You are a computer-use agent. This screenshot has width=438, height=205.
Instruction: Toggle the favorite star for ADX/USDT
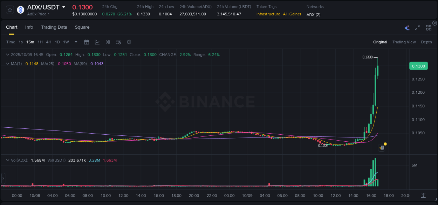coord(9,10)
